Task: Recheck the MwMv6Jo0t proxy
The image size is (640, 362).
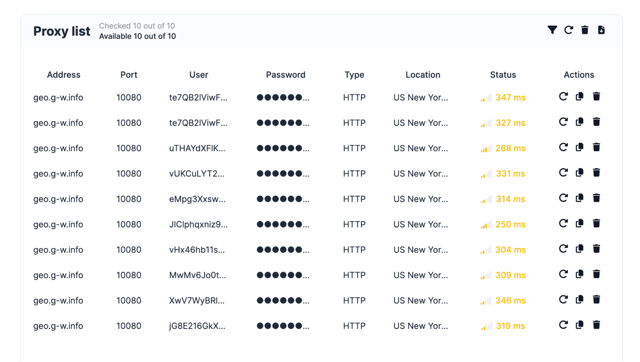Action: click(563, 274)
